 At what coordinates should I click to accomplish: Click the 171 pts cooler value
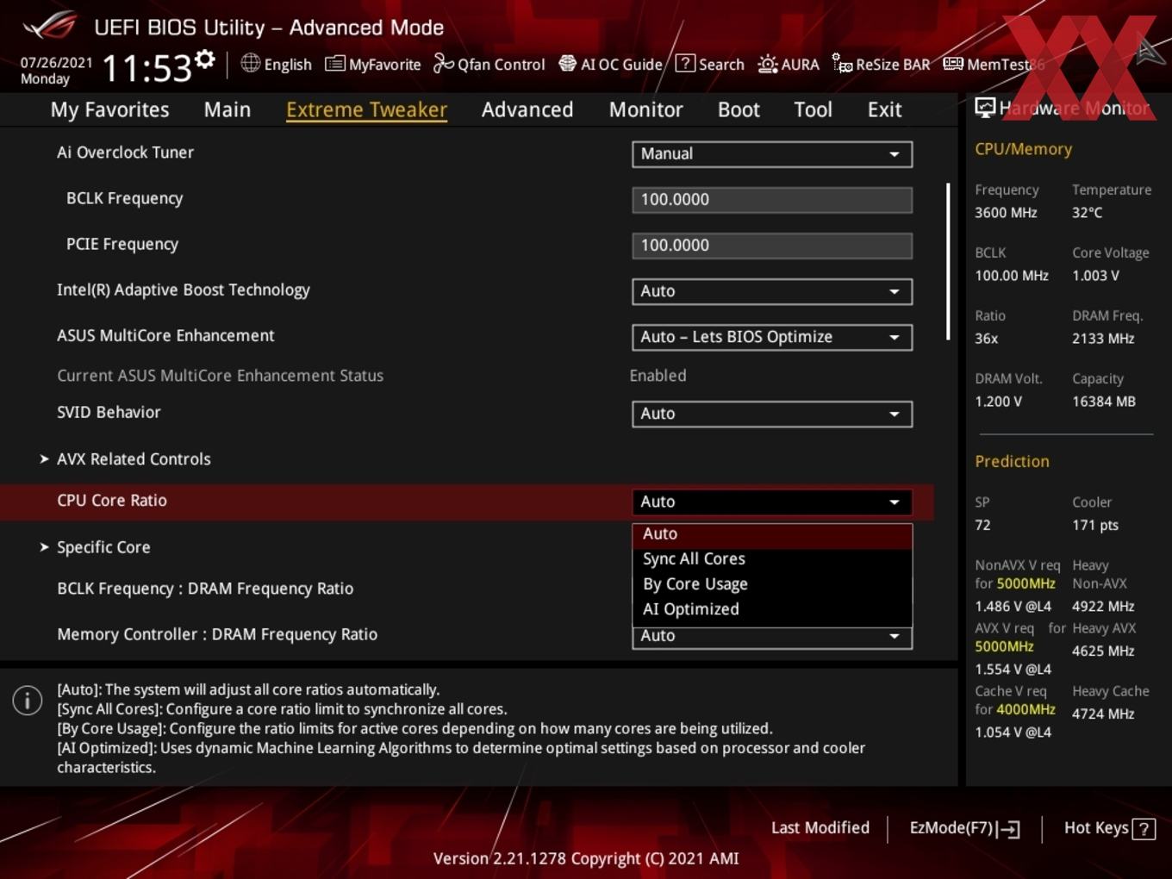point(1095,525)
